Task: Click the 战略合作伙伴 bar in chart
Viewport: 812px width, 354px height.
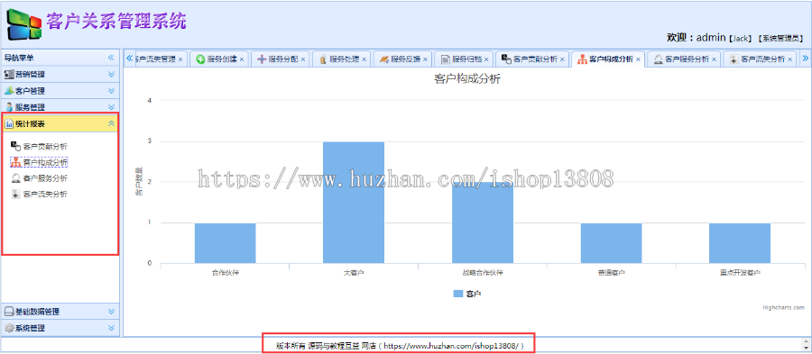Action: (483, 222)
